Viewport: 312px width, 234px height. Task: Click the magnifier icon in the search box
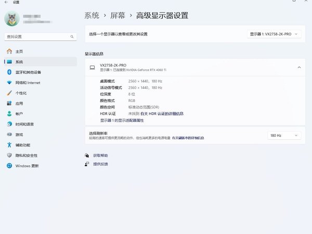[72, 36]
